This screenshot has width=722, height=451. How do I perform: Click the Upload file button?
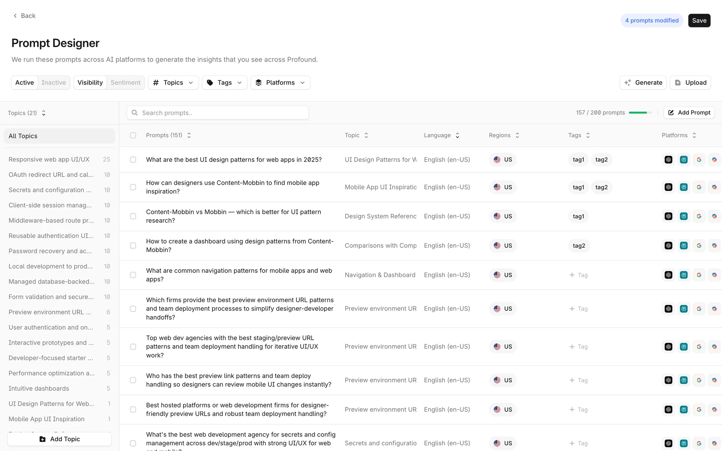(x=690, y=83)
